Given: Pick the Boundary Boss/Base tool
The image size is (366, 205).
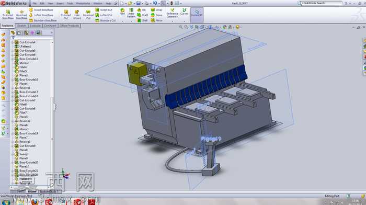Looking at the screenshot, I should click(43, 20).
